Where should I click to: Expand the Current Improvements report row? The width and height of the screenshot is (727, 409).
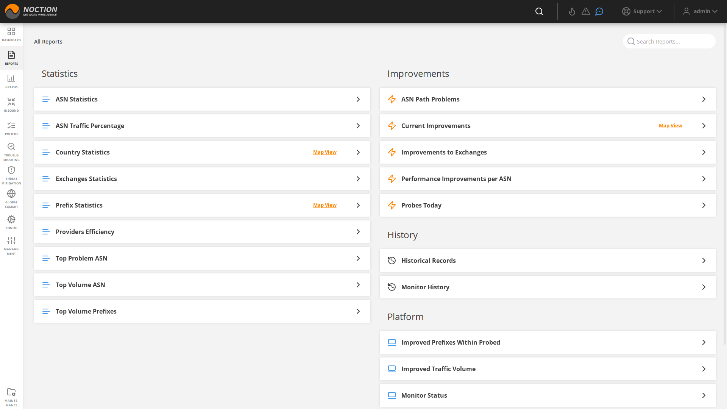point(704,125)
